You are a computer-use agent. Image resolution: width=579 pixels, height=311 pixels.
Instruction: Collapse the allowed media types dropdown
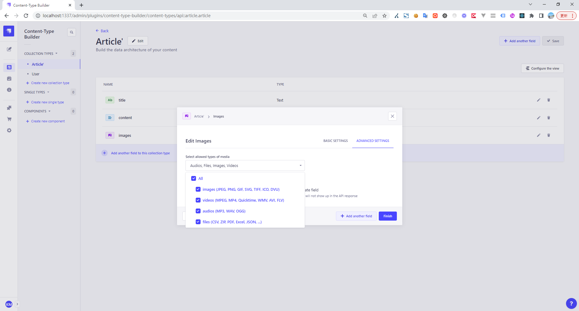300,165
